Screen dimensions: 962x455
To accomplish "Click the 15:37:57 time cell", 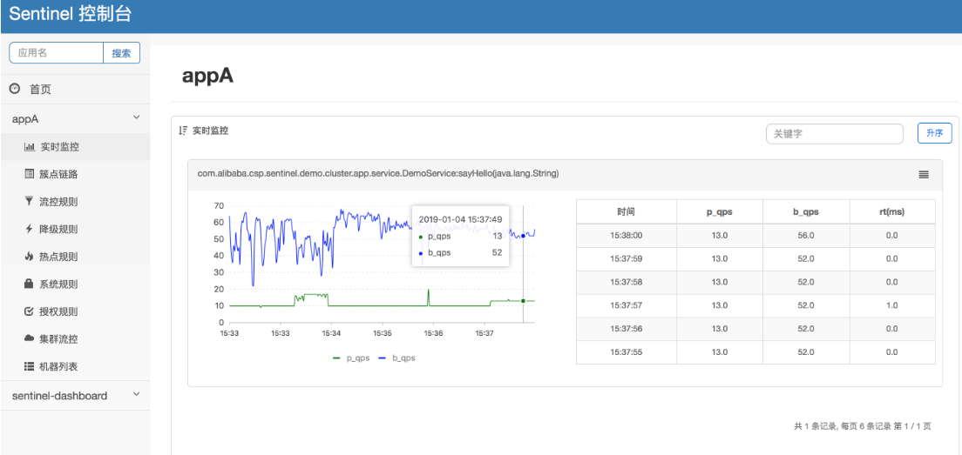I will click(x=627, y=305).
